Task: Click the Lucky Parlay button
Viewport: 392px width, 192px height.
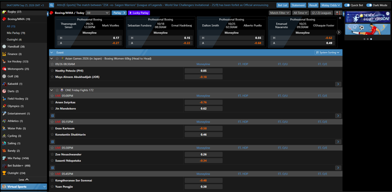Action: pyautogui.click(x=139, y=13)
